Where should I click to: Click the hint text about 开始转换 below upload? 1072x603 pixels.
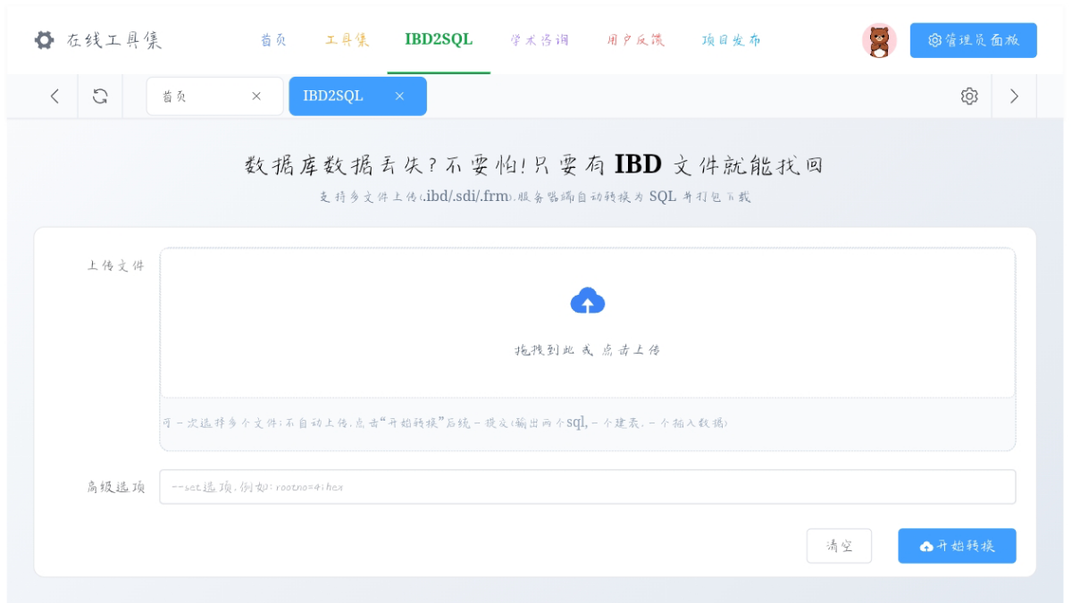click(x=445, y=423)
